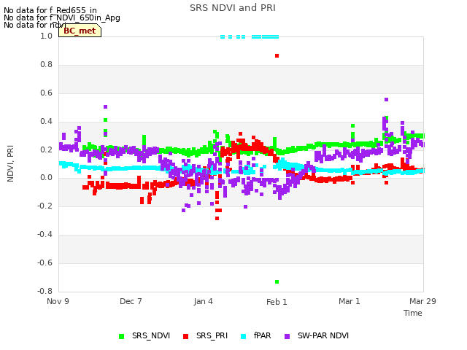The height and width of the screenshot is (350, 467).
Task: Click the chart title SRS NDVI and PRI
Action: point(233,8)
